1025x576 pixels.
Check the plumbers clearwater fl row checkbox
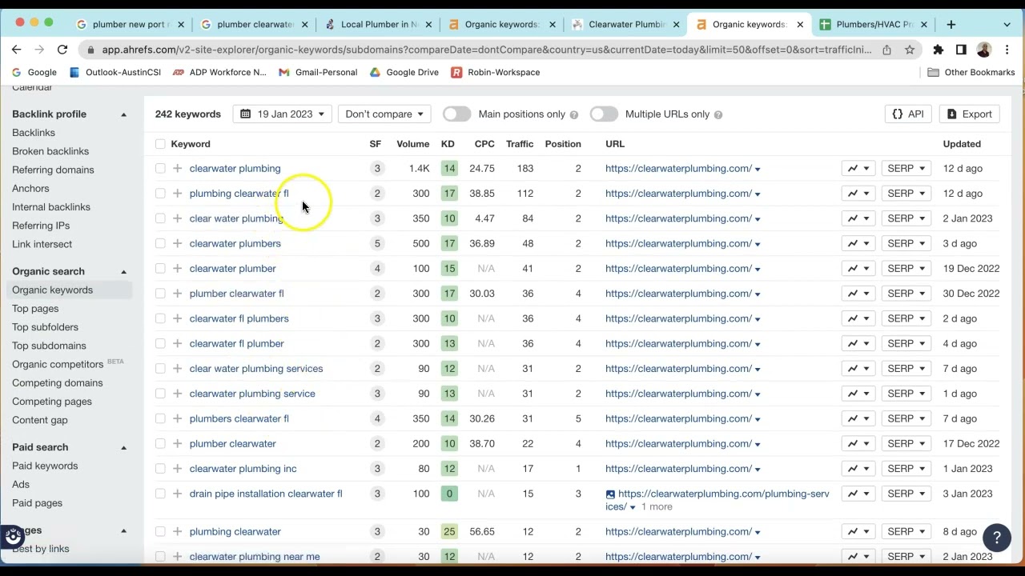[160, 418]
